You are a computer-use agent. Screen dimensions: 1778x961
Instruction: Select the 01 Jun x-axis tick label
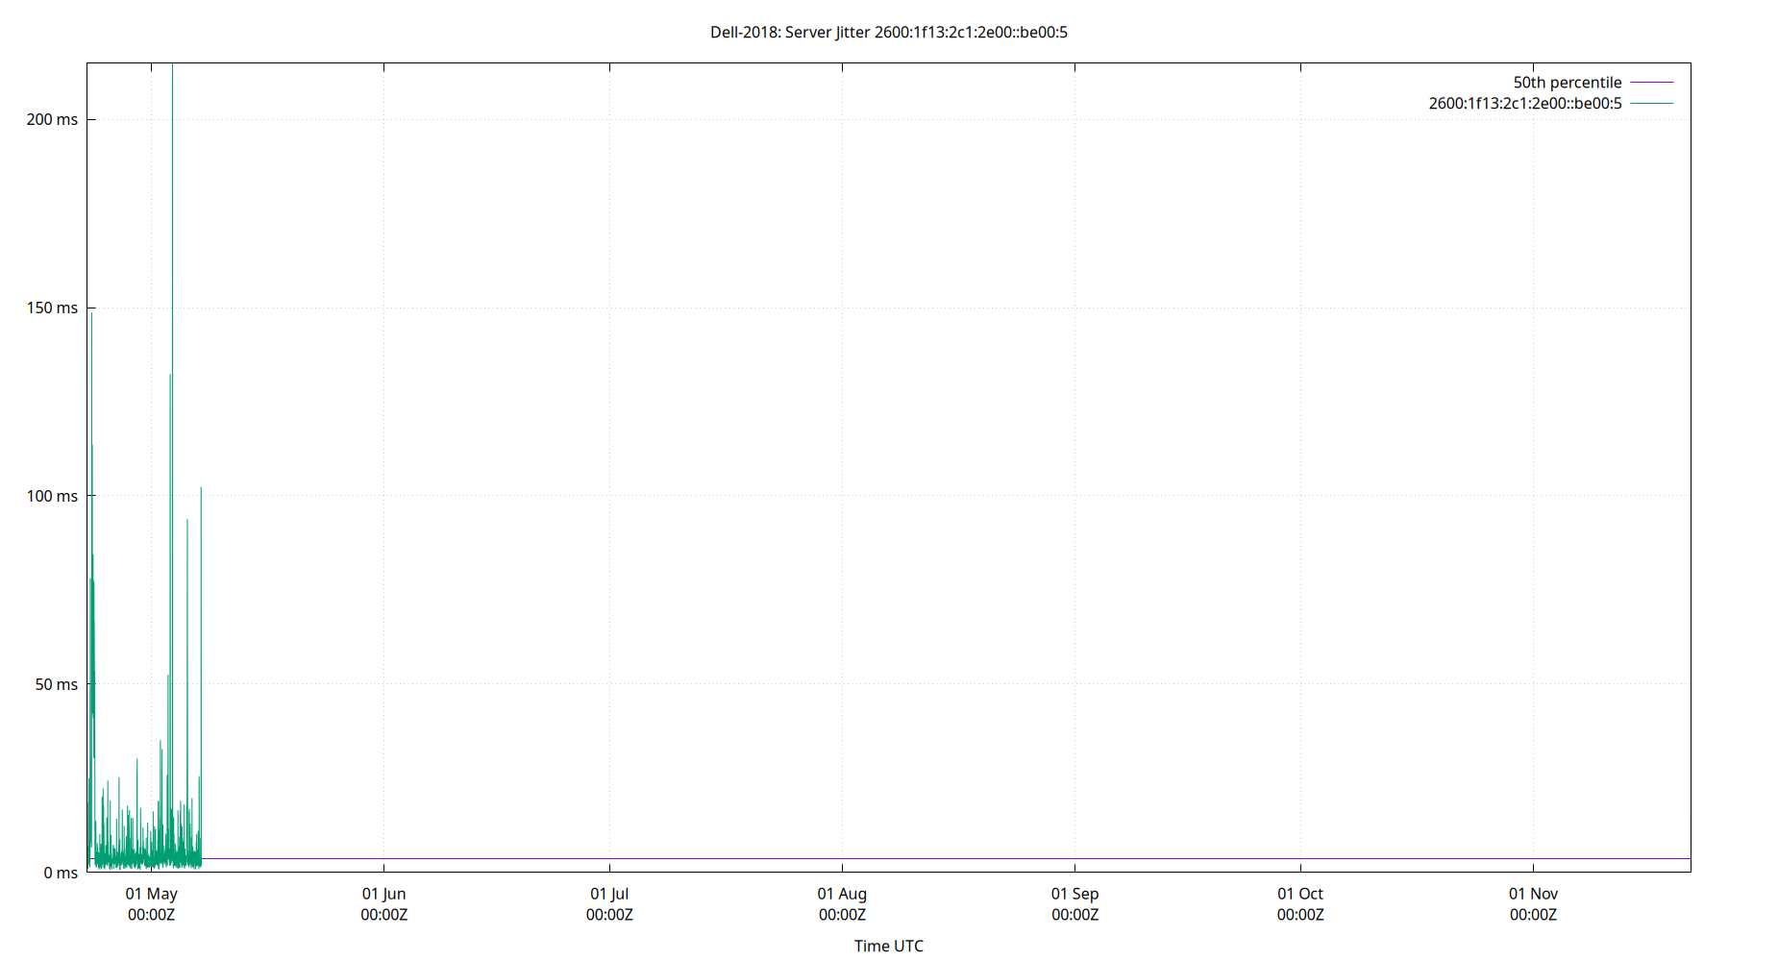383,894
